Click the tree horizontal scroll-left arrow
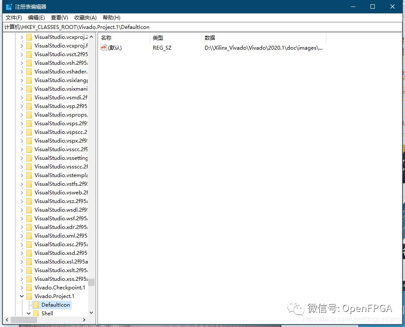Image resolution: width=405 pixels, height=327 pixels. (x=7, y=320)
